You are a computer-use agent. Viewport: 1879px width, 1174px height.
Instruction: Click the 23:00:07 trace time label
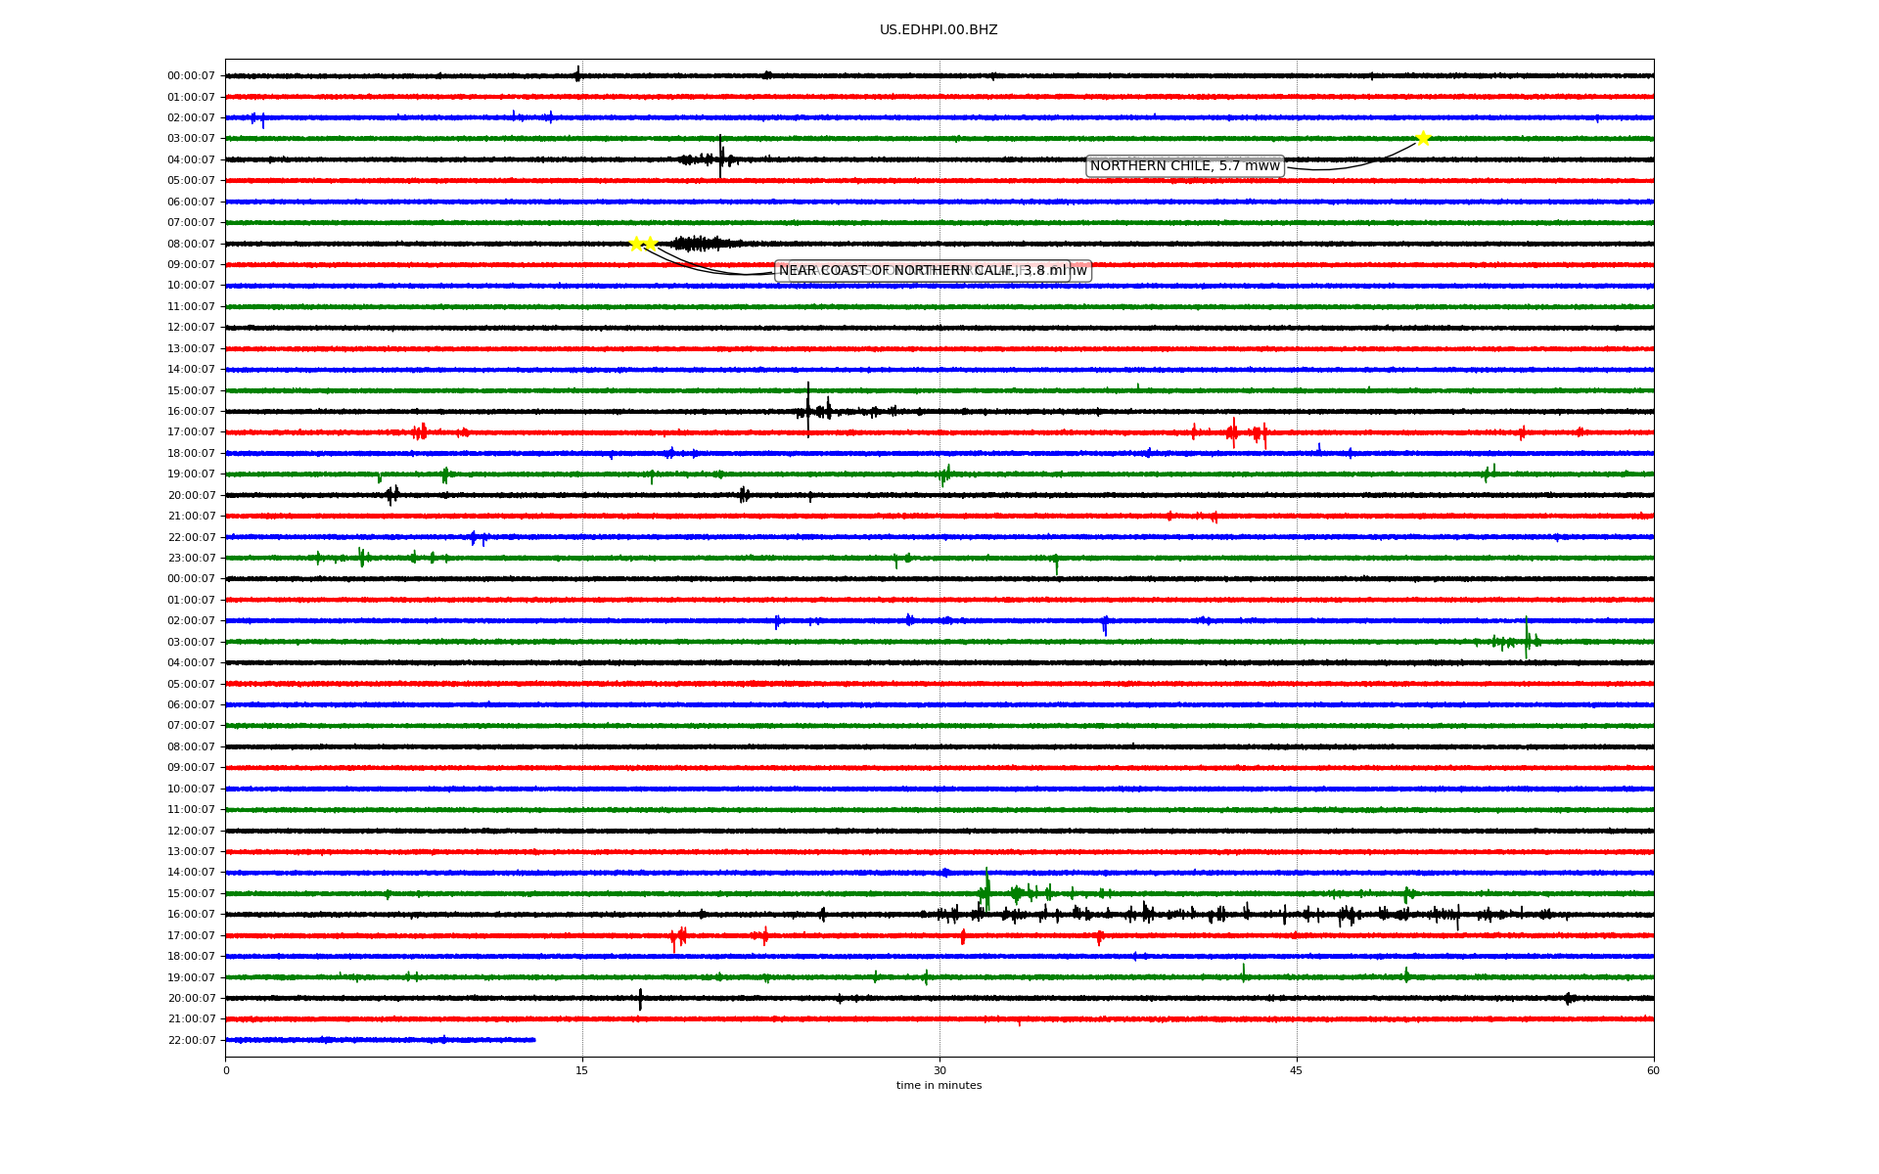(x=191, y=559)
